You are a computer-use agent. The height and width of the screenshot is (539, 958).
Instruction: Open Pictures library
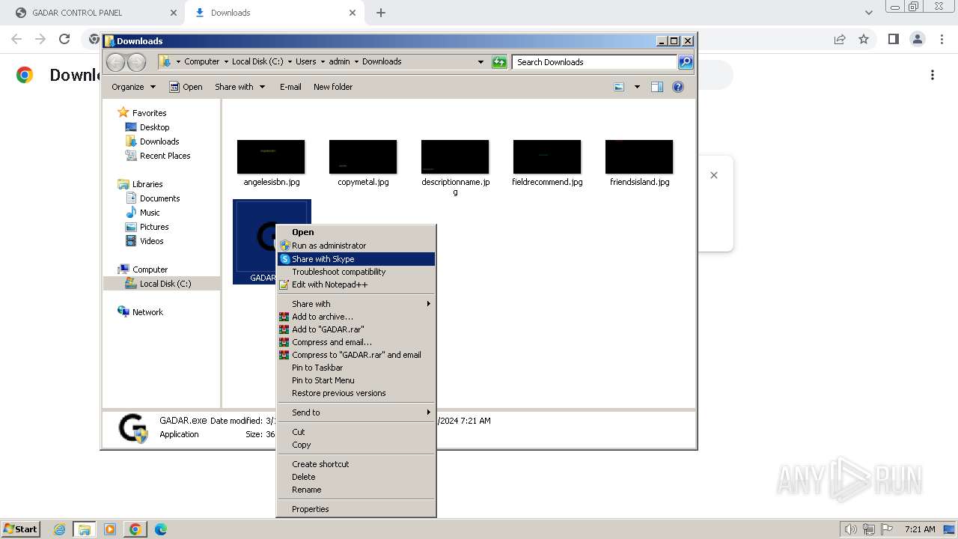[154, 227]
